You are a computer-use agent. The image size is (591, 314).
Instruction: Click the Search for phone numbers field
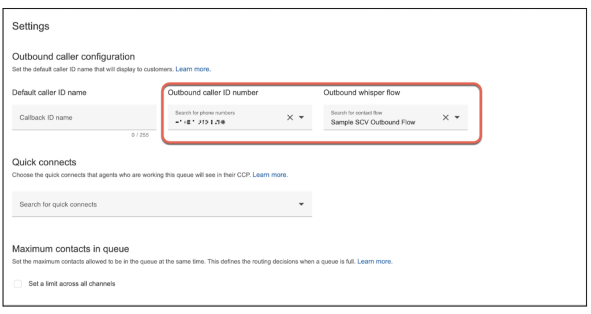(225, 118)
